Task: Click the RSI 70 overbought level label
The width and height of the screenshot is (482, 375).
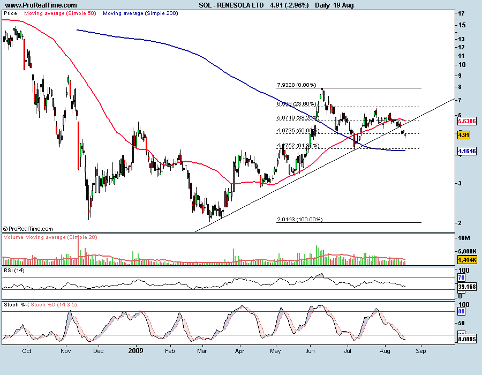Action: [x=461, y=277]
